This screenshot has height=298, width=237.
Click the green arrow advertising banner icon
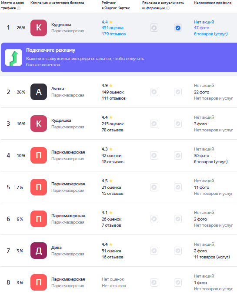[x=13, y=57]
